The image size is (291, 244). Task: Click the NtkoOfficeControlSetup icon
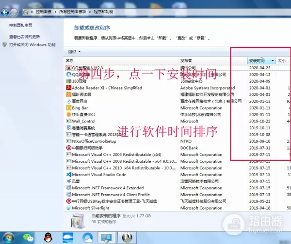click(69, 141)
